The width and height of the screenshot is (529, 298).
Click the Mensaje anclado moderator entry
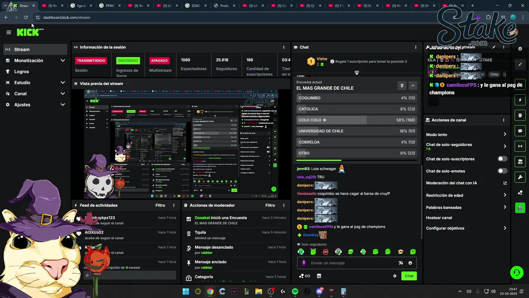[x=235, y=264]
